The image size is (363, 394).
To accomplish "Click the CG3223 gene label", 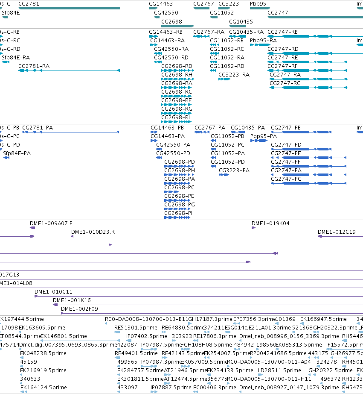I will click(x=229, y=4).
